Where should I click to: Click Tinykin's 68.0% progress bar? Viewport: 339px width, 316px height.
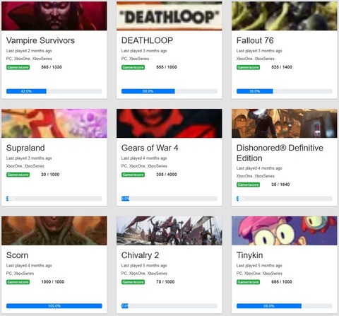pyautogui.click(x=285, y=306)
